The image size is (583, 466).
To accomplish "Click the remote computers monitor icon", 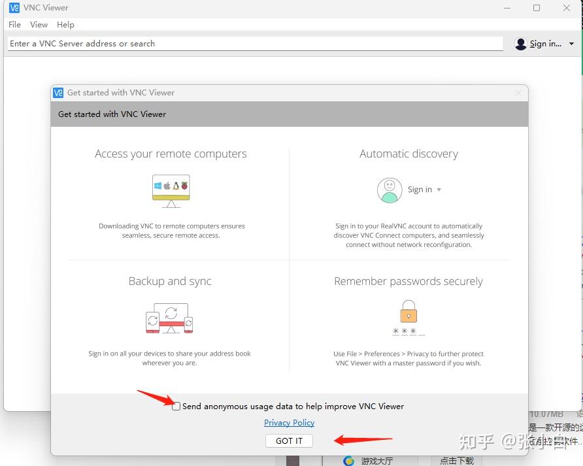I will 171,191.
